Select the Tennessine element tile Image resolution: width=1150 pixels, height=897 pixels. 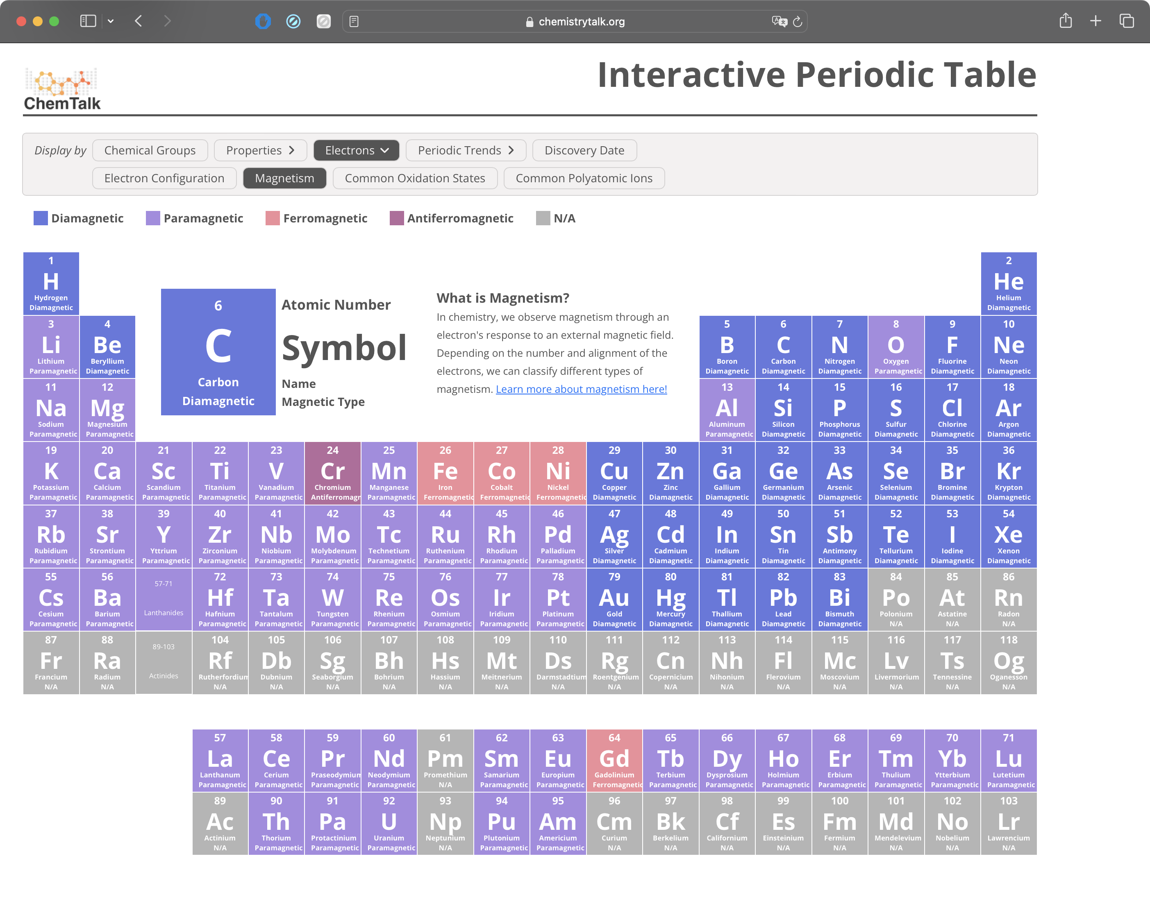click(x=952, y=662)
